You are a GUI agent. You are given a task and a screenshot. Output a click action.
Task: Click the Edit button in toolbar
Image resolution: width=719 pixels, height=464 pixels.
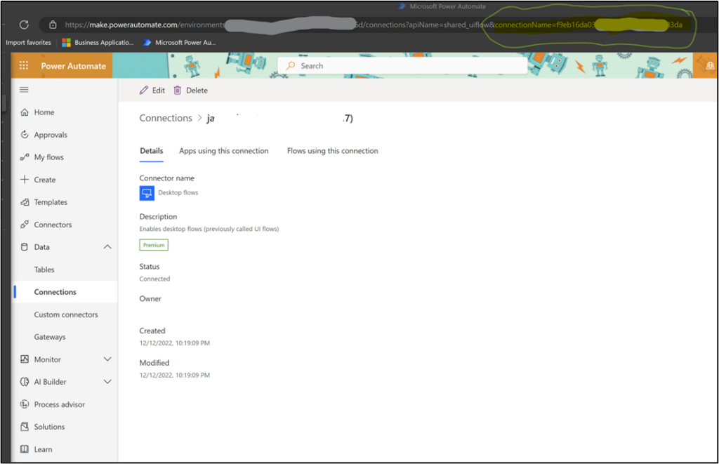tap(152, 91)
